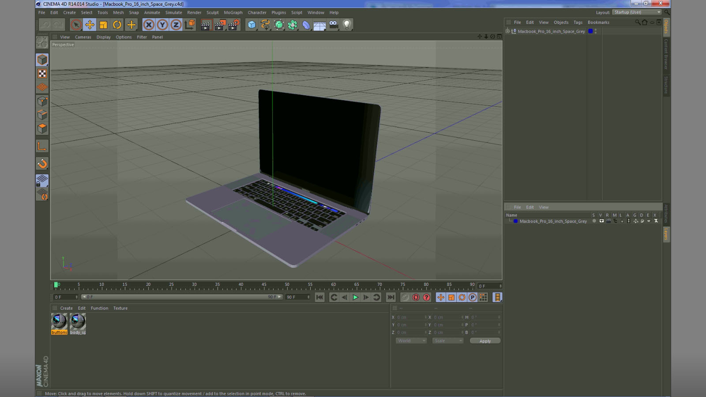Click the blue layer color swatch in Object Manager
The height and width of the screenshot is (397, 706).
pyautogui.click(x=590, y=31)
